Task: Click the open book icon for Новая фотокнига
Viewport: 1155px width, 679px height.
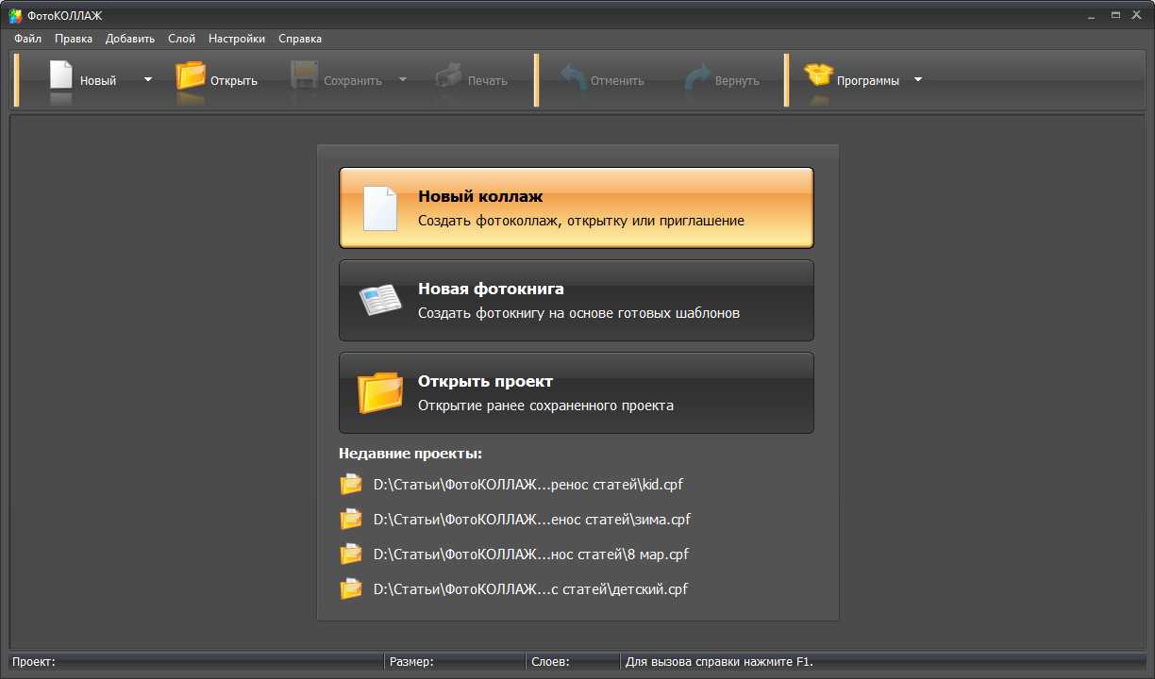Action: (x=379, y=301)
